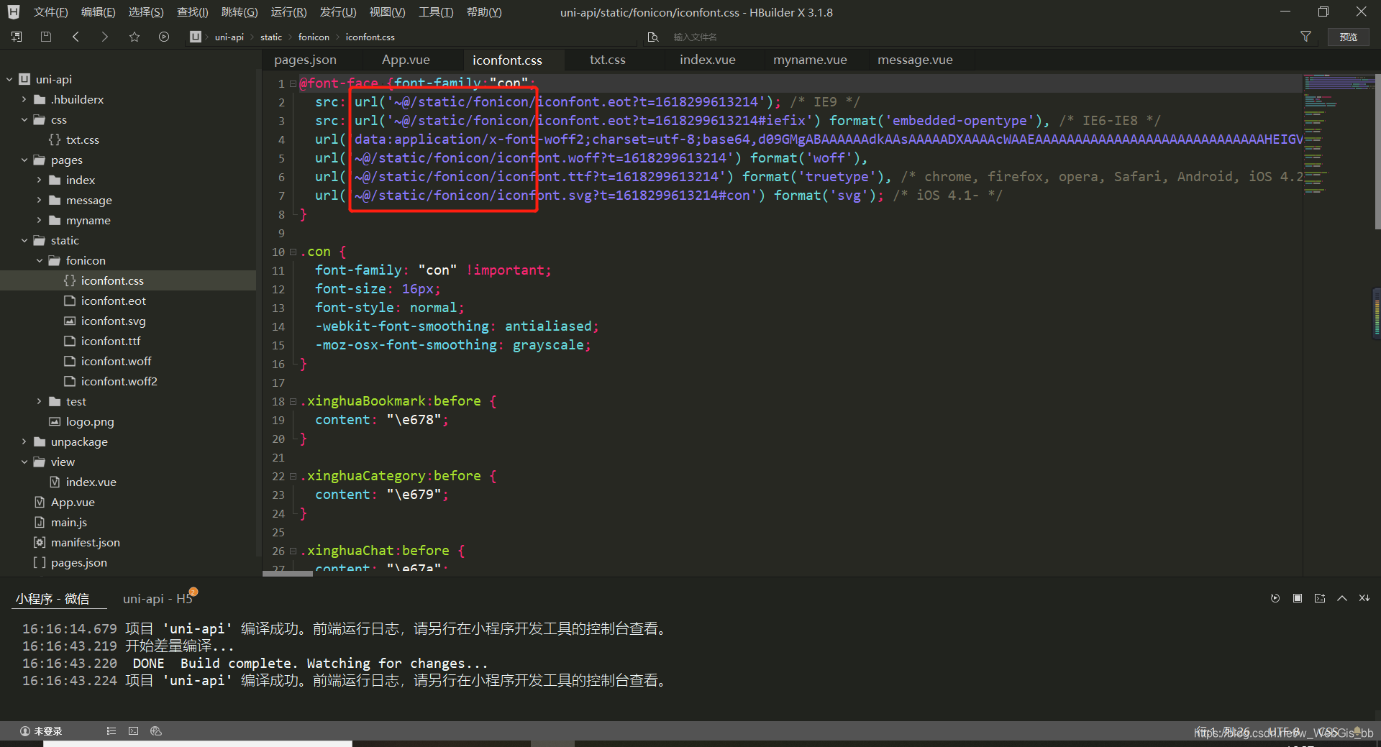Click the HBuilder X logo icon
The height and width of the screenshot is (747, 1381).
pyautogui.click(x=14, y=12)
